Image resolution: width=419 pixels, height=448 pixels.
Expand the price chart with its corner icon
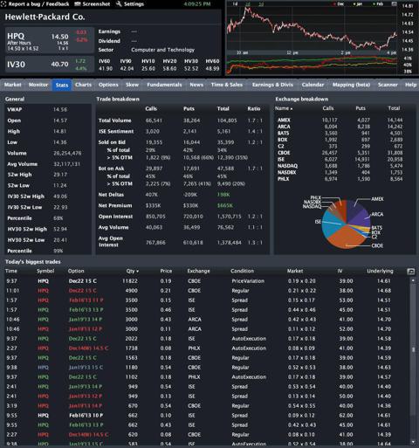pos(394,4)
